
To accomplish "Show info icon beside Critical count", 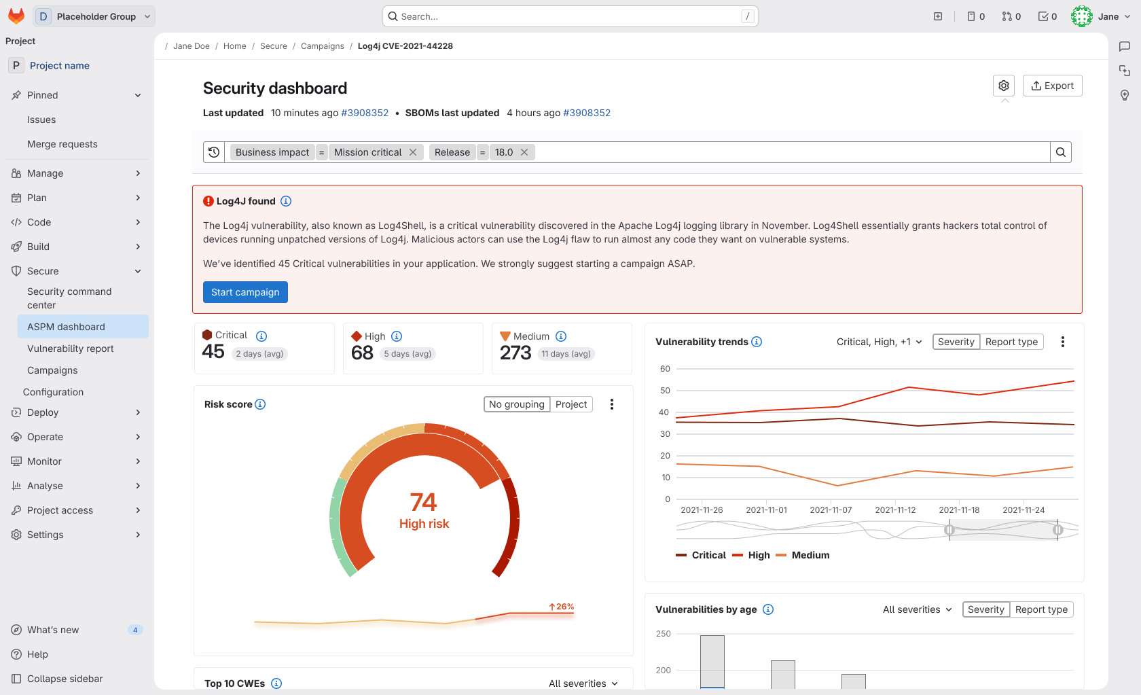I will point(261,336).
